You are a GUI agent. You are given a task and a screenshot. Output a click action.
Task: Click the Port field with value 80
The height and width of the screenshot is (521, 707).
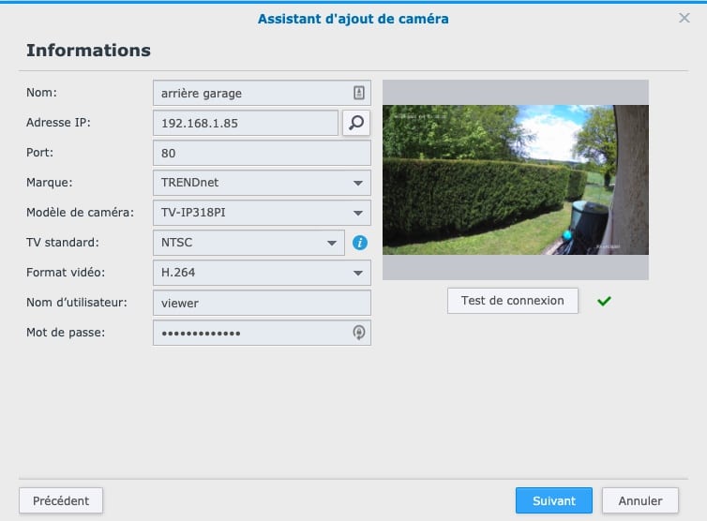(x=262, y=153)
